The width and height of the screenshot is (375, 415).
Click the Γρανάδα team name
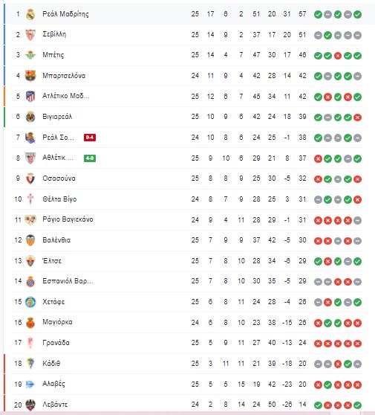coord(56,343)
